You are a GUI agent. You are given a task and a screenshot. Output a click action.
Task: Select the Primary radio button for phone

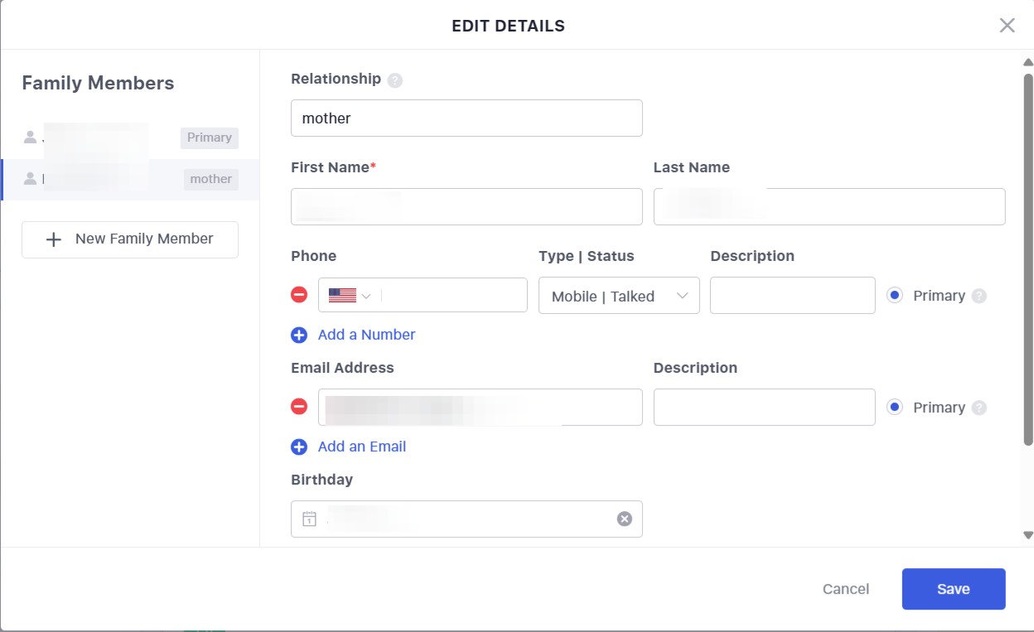pos(895,295)
